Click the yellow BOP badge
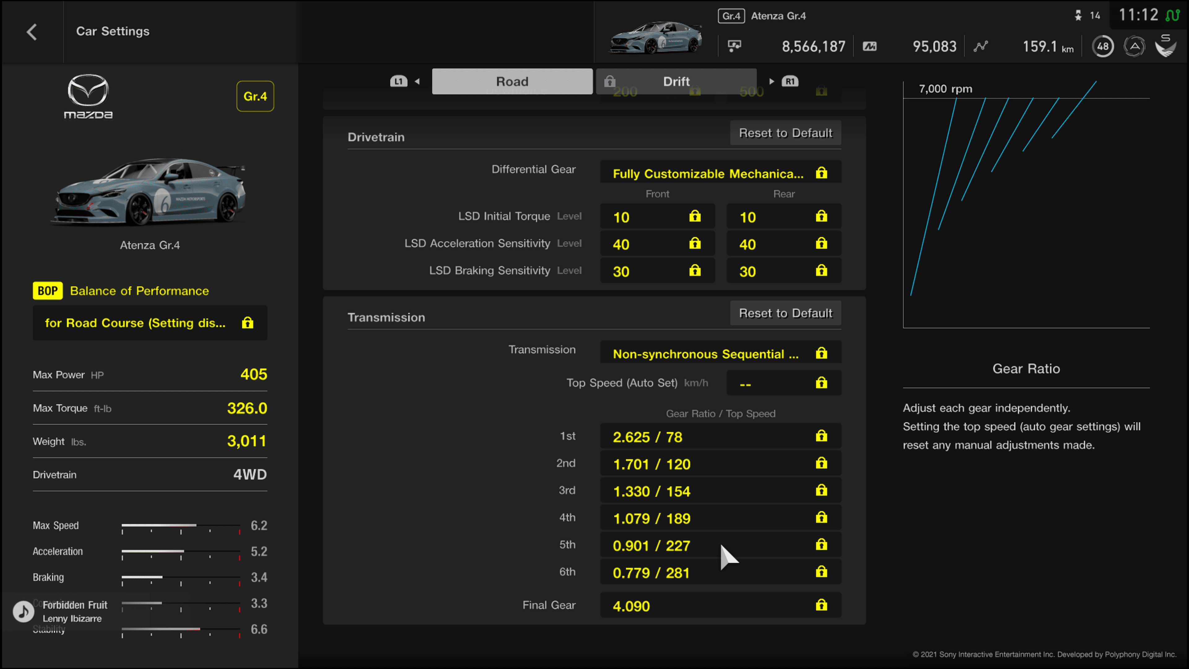This screenshot has height=669, width=1189. pos(48,291)
